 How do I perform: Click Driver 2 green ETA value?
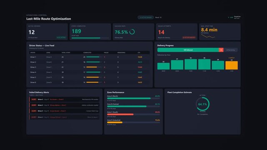[140, 62]
